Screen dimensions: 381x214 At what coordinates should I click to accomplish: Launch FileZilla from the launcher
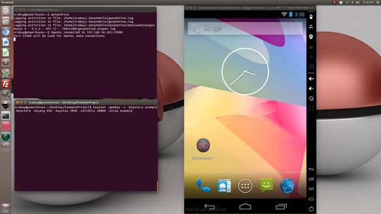coord(5,84)
